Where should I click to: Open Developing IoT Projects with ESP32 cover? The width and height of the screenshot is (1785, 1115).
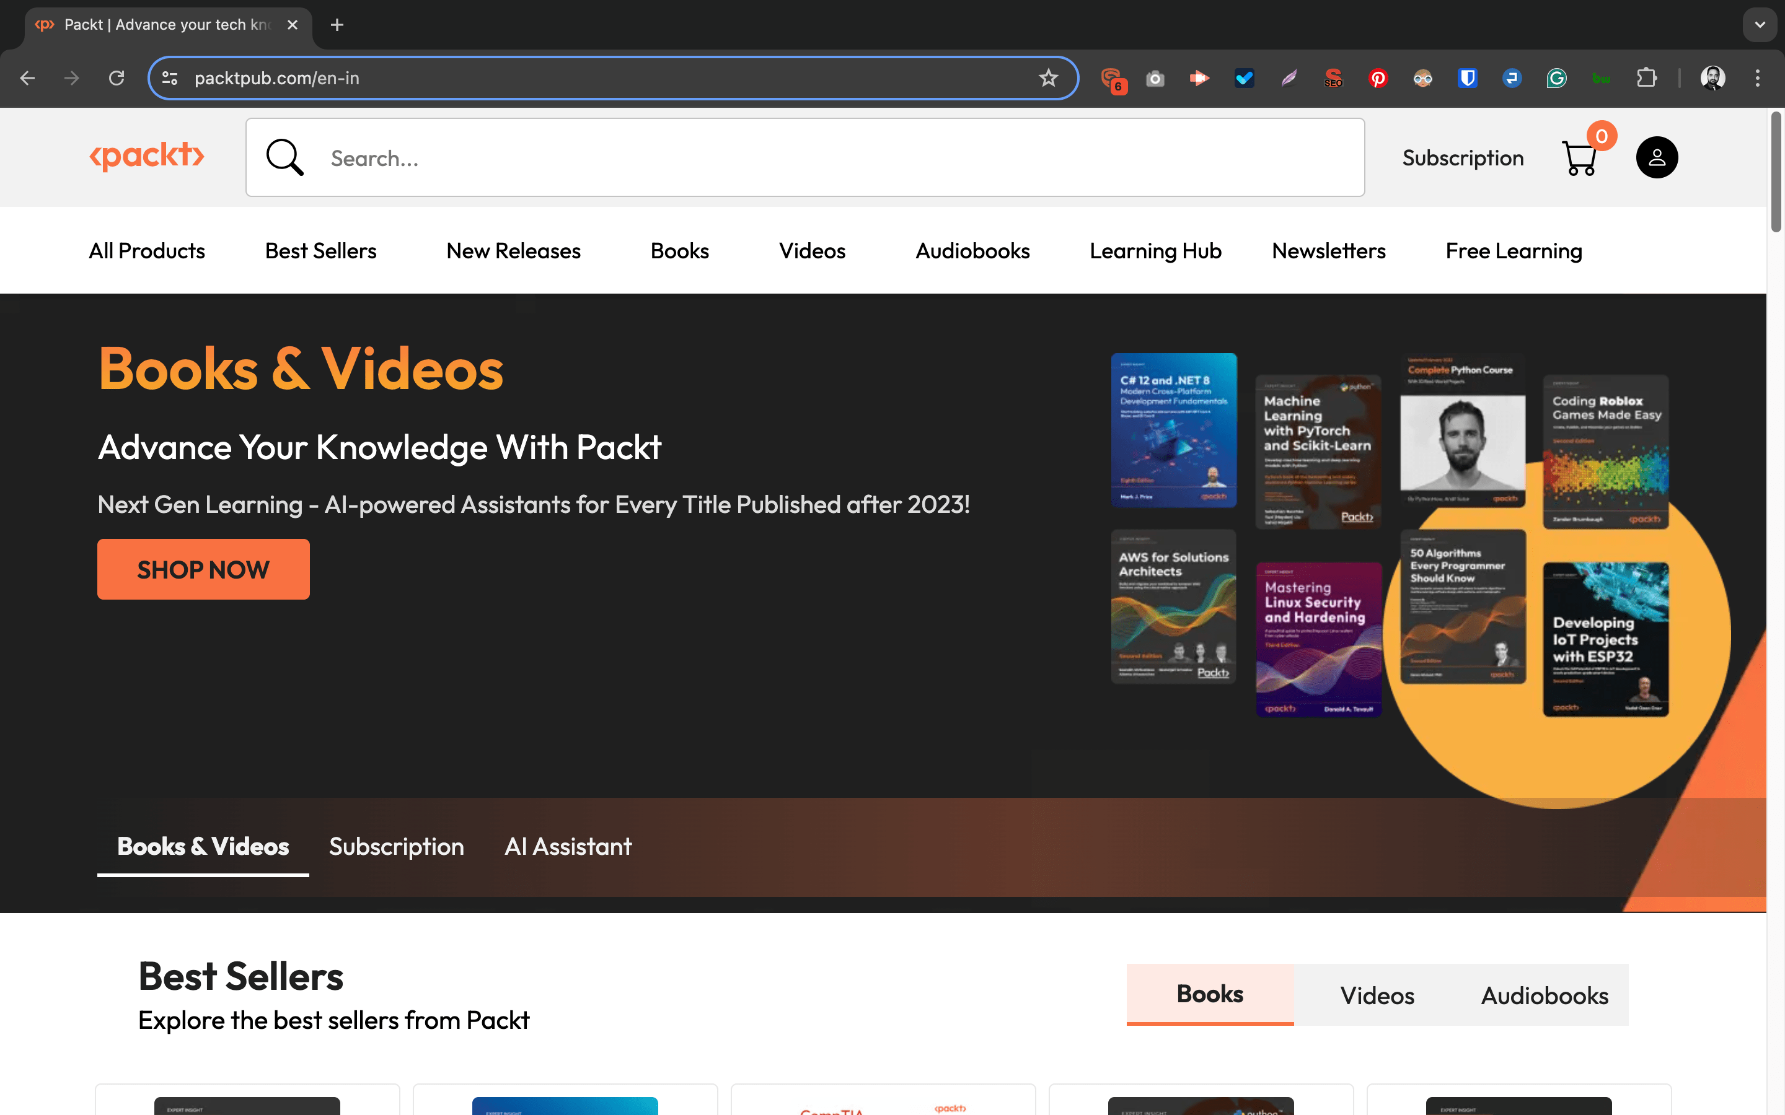(x=1606, y=639)
